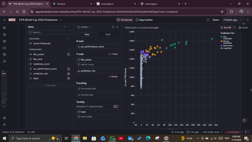Image resolution: width=252 pixels, height=142 pixels.
Task: Add another Y-axis with + Y-axis
Action: pos(113,54)
